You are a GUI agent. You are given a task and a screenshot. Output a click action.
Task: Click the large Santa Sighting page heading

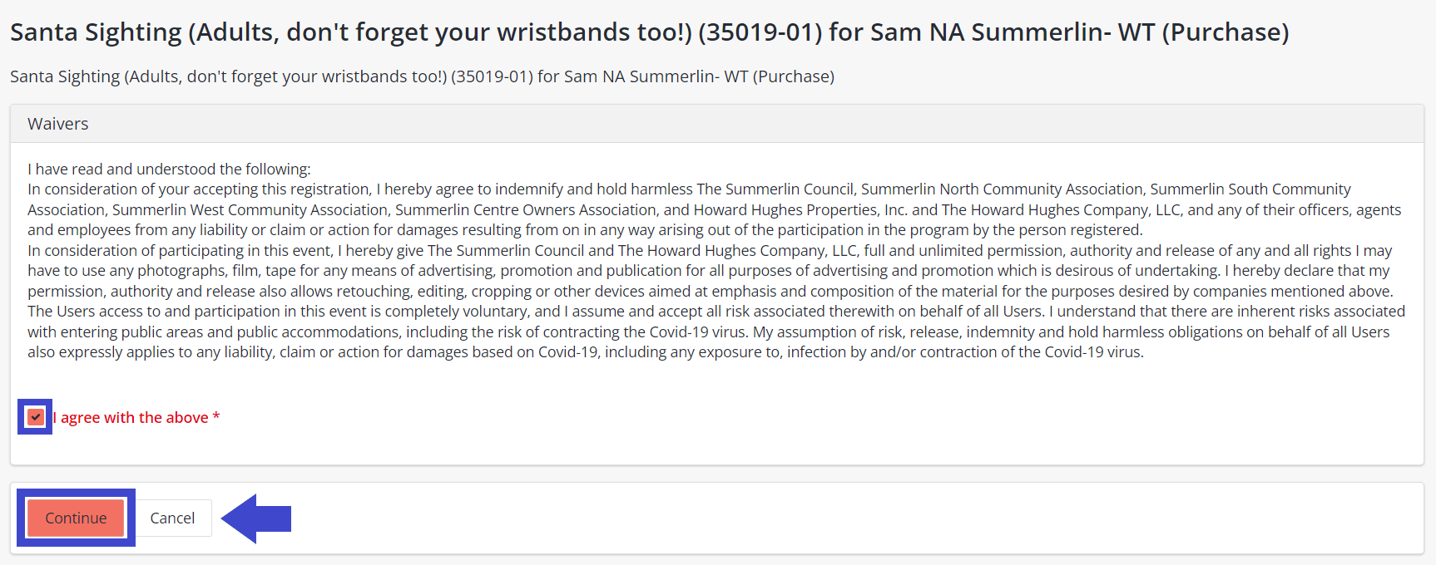click(649, 32)
